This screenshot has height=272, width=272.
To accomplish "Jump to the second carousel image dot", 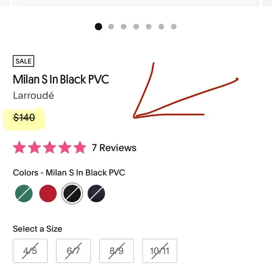I will pos(111,27).
